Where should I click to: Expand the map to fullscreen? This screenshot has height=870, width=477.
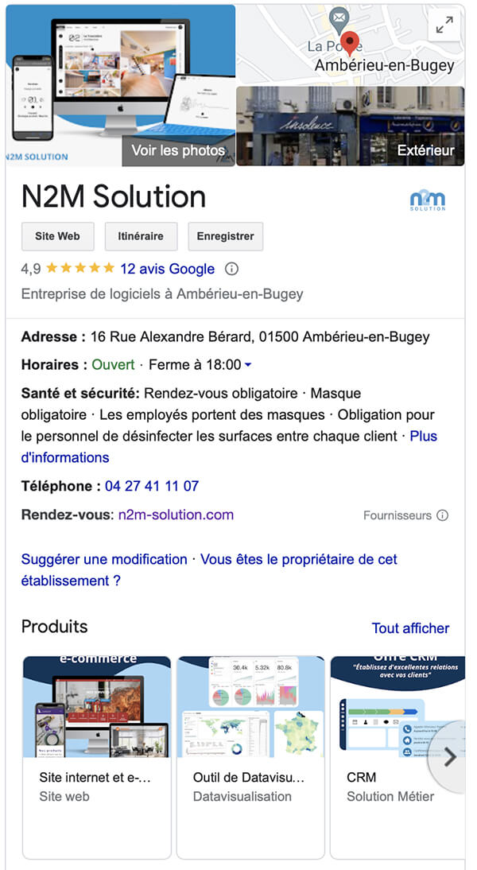click(444, 25)
